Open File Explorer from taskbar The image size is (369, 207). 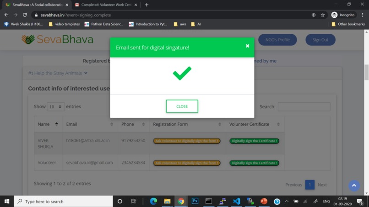[x=167, y=202]
